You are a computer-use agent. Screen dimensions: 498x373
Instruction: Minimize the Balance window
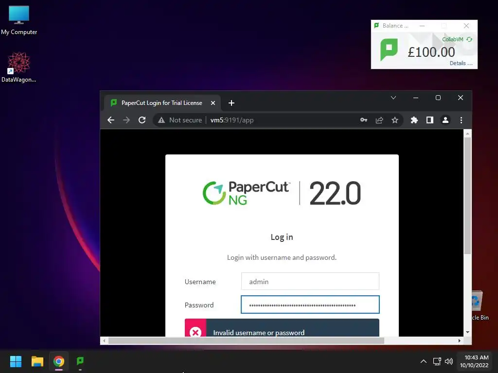pyautogui.click(x=422, y=26)
